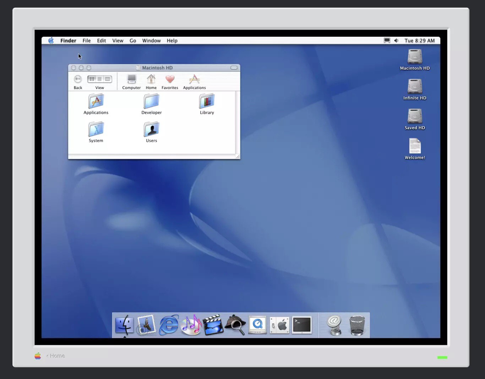Click the Back button in Finder toolbar
Image resolution: width=485 pixels, height=379 pixels.
78,79
